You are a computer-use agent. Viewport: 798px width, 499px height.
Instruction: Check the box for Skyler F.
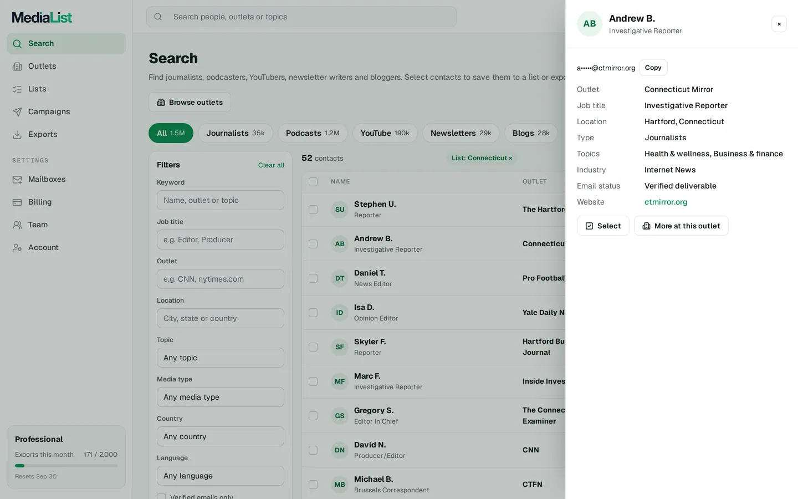pos(313,347)
